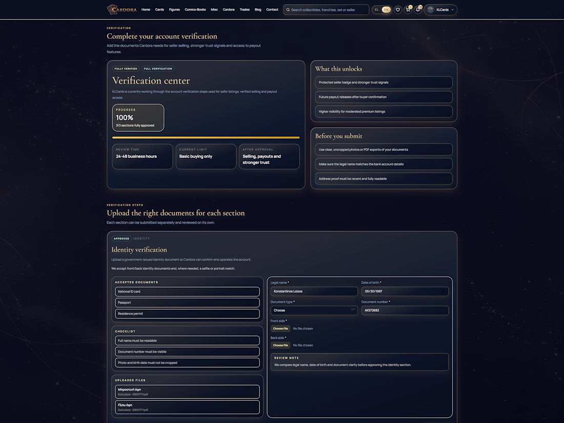Click the After approval card
The image size is (564, 423).
point(269,156)
